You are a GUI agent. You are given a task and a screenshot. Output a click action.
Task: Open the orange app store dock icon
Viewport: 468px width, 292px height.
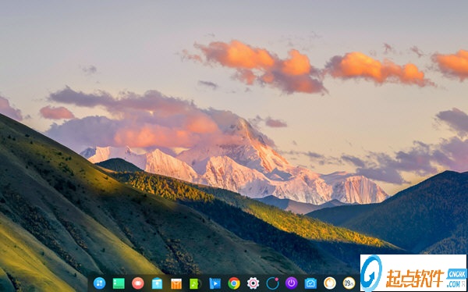point(176,283)
